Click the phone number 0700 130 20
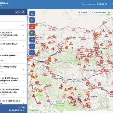The height and width of the screenshot is (113, 113). tap(102, 4)
